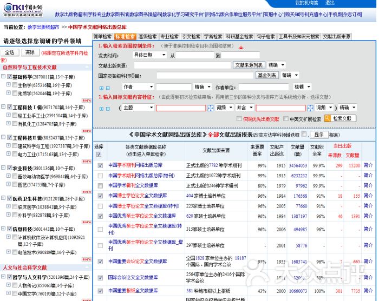
Task: Click the 从 start date input field
Action: (x=195, y=55)
